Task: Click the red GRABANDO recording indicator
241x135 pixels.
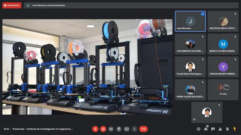Action: pyautogui.click(x=12, y=5)
